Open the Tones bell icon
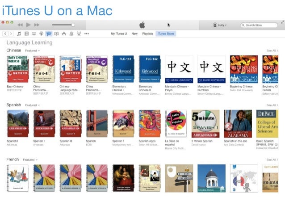 point(71,34)
